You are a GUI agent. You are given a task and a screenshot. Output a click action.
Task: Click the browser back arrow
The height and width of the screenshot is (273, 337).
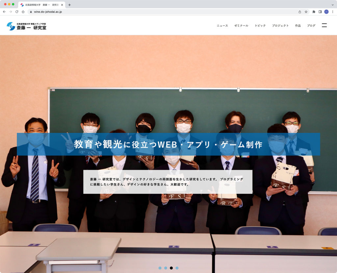(4, 11)
